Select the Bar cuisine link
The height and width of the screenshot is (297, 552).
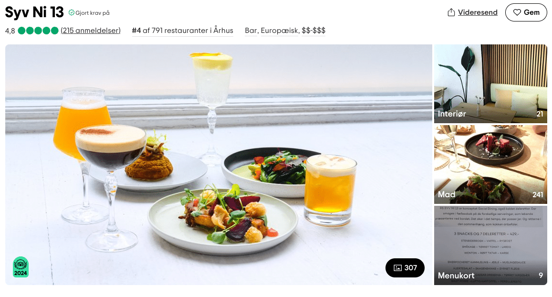tap(251, 31)
